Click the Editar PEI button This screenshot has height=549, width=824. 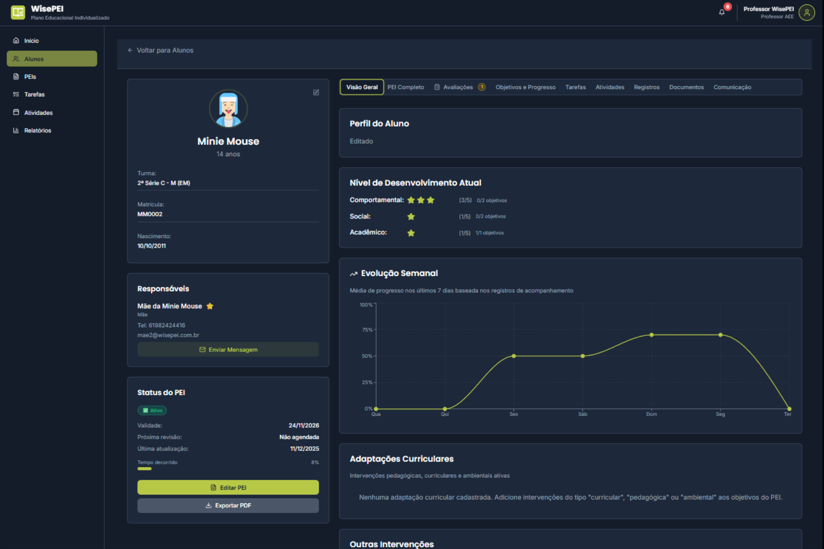(x=228, y=488)
